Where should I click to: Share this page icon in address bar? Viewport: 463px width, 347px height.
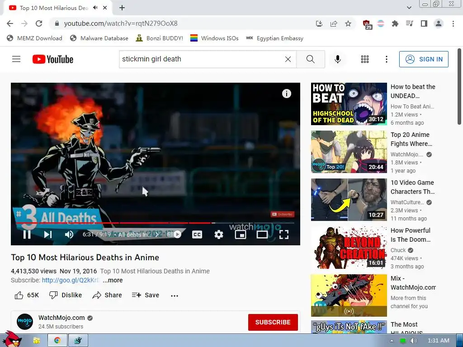pos(334,23)
